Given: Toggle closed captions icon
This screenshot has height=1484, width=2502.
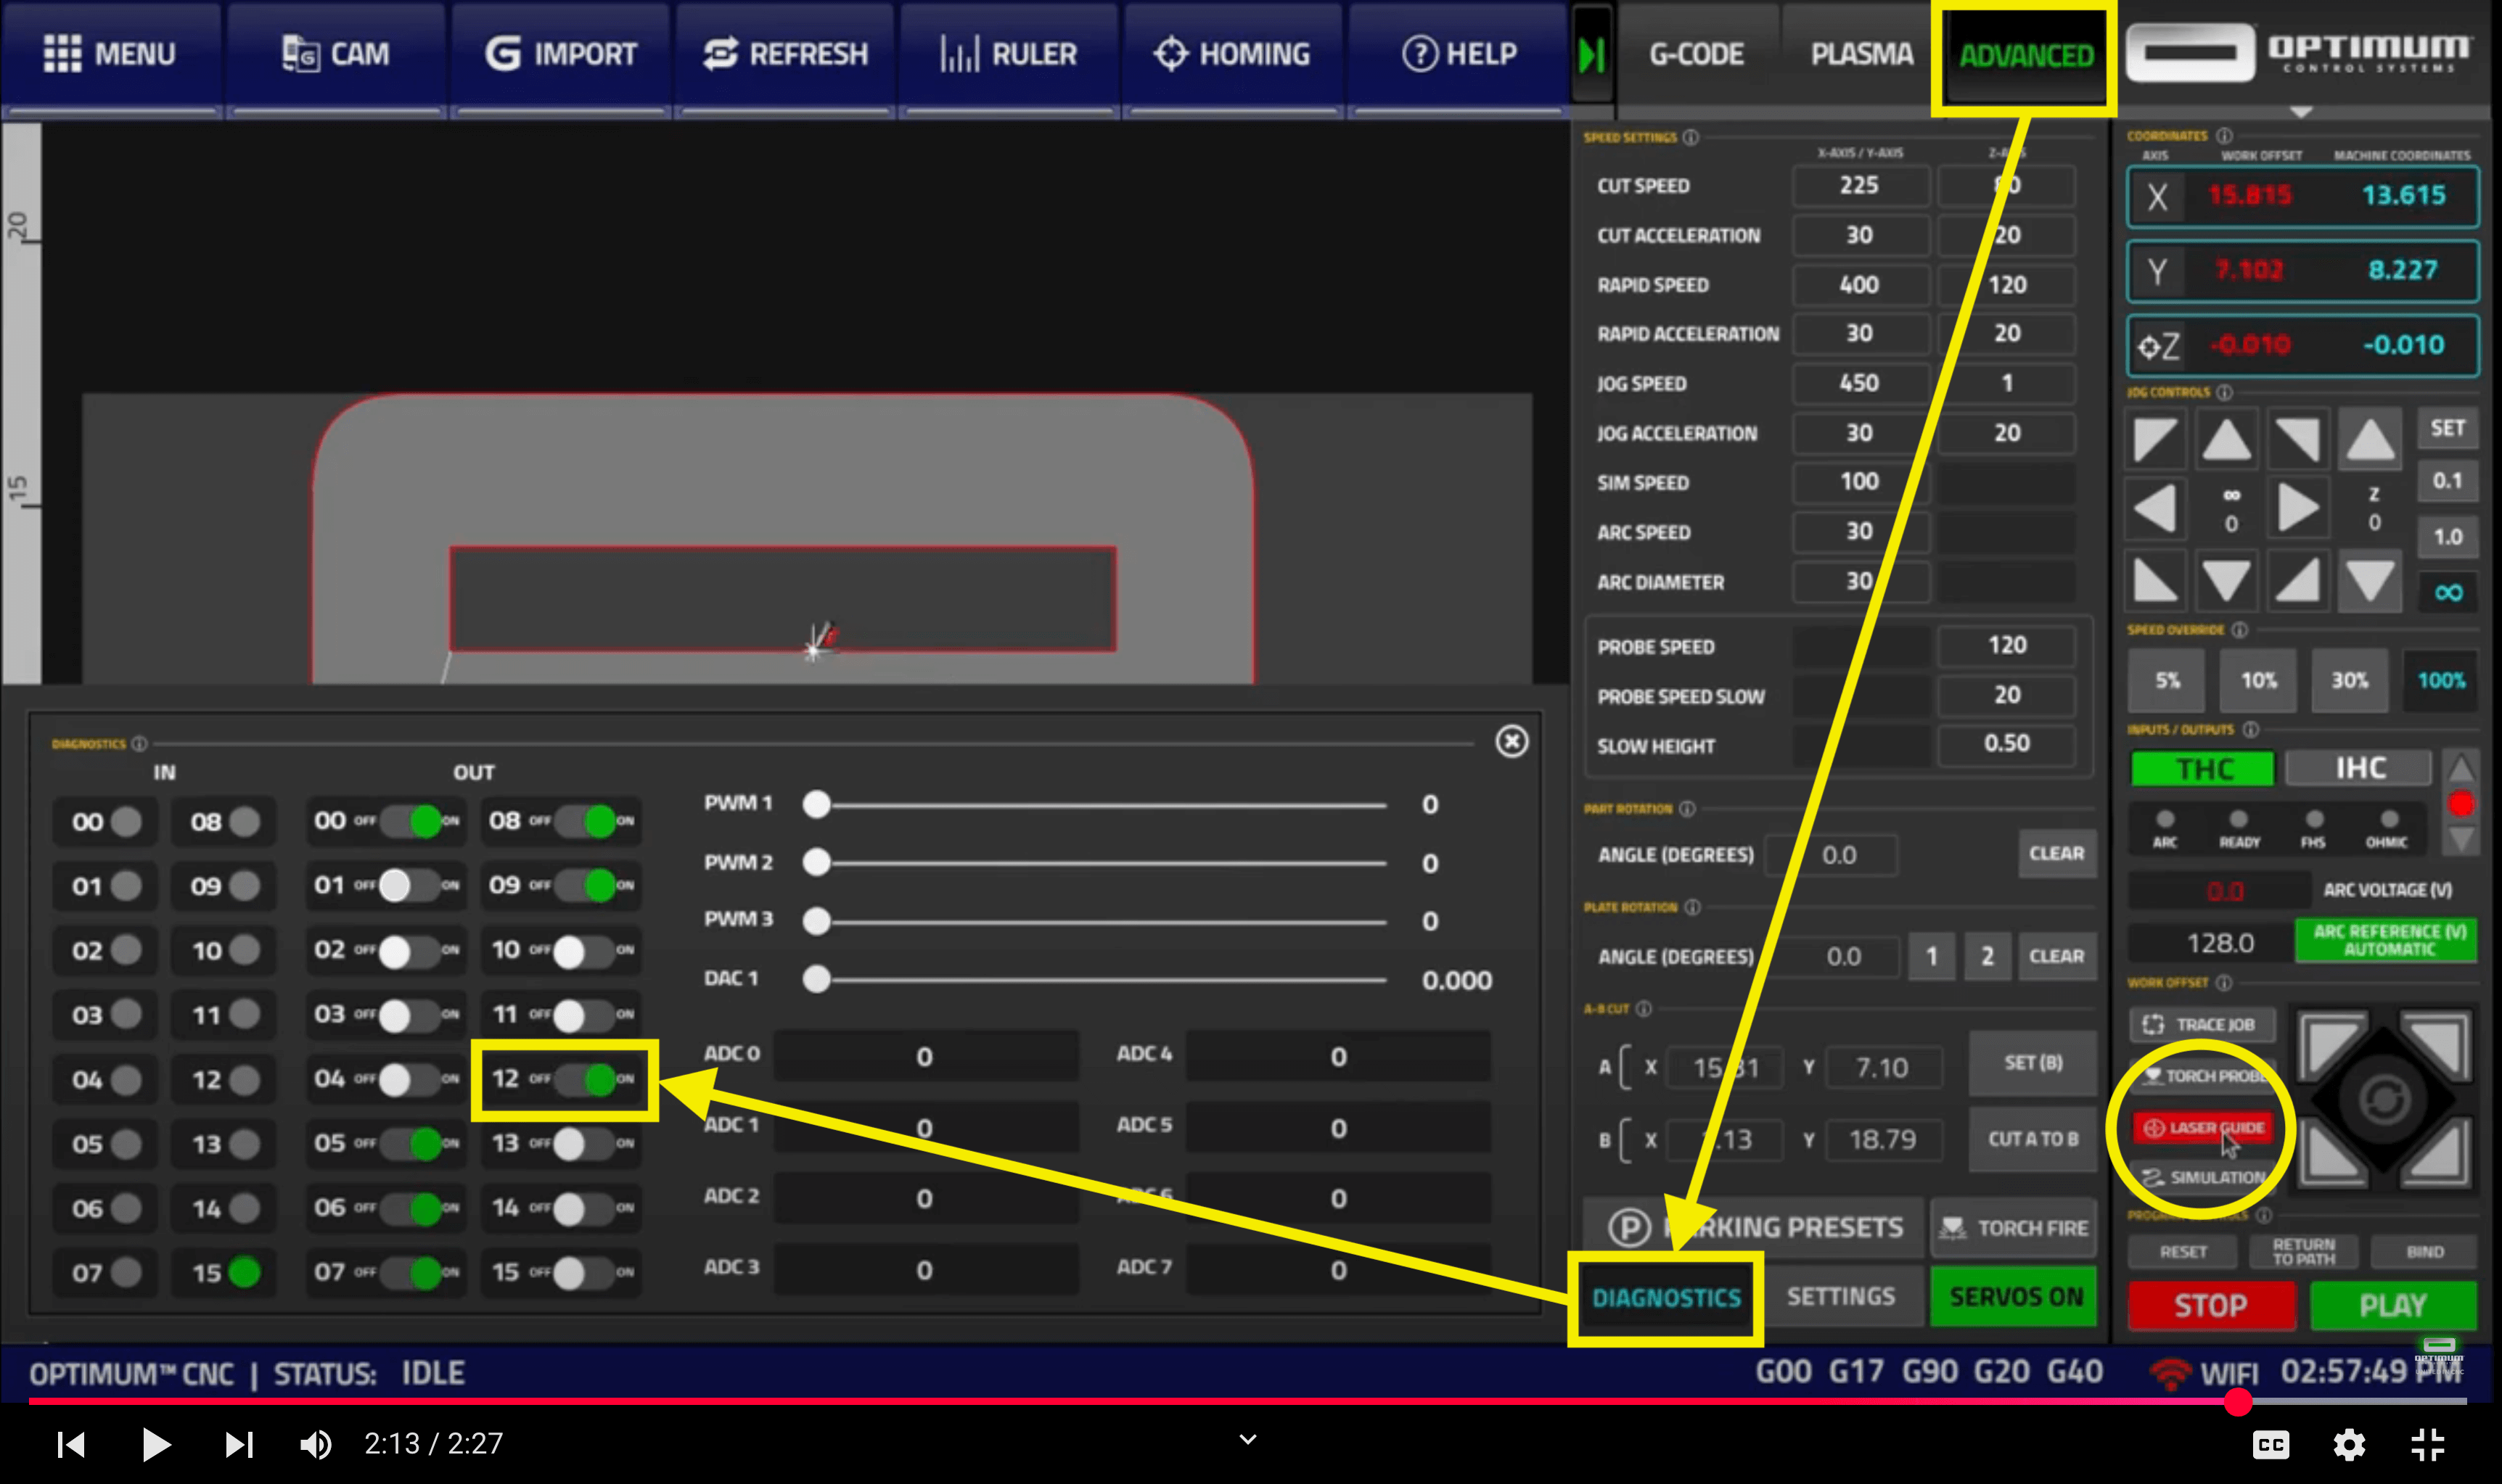Looking at the screenshot, I should tap(2270, 1444).
